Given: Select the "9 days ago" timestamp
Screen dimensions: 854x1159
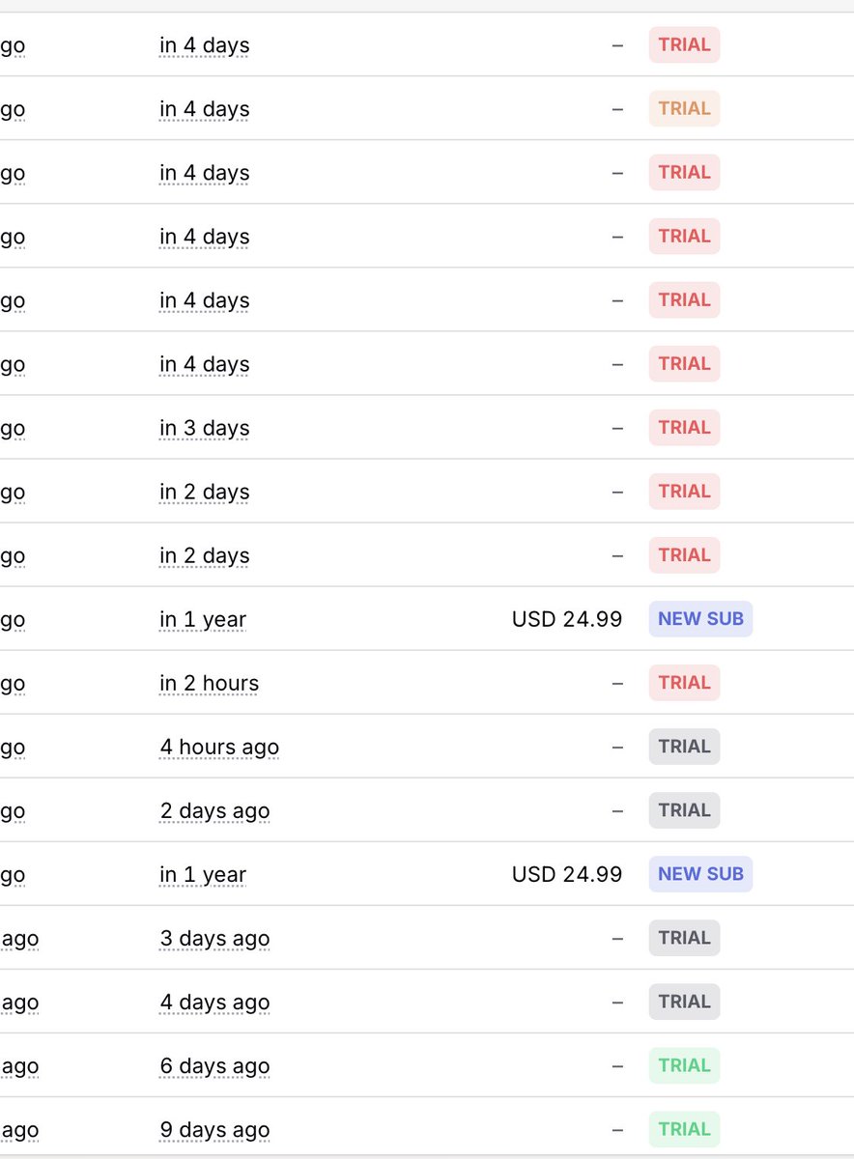Looking at the screenshot, I should 214,1129.
